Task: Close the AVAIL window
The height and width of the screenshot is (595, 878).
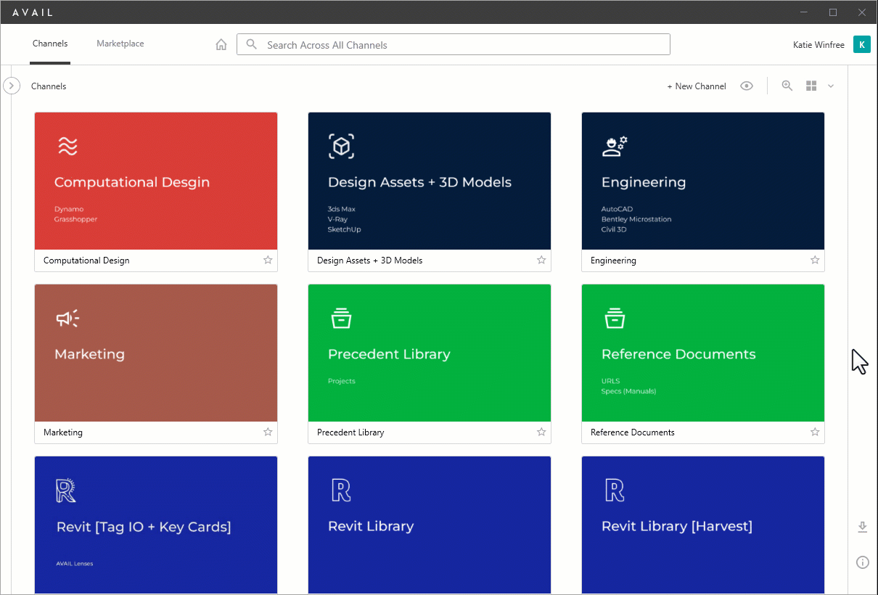Action: pyautogui.click(x=862, y=12)
